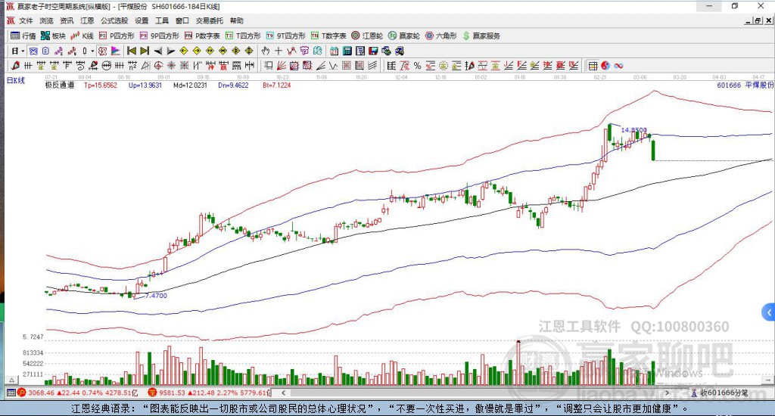
Task: Open the P四方形 tool
Action: [x=117, y=36]
